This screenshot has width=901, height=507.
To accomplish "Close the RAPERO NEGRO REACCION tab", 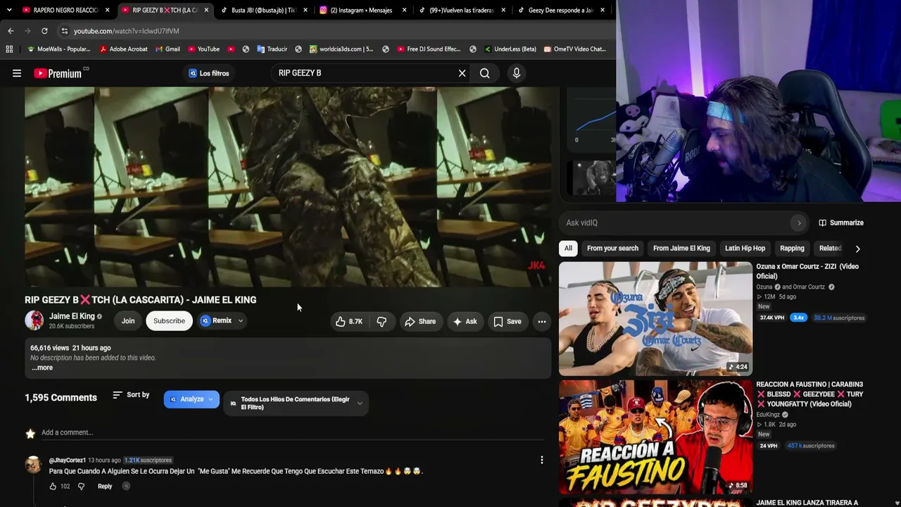I will click(x=108, y=11).
